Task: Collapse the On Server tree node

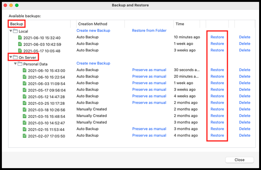Action: [11, 57]
